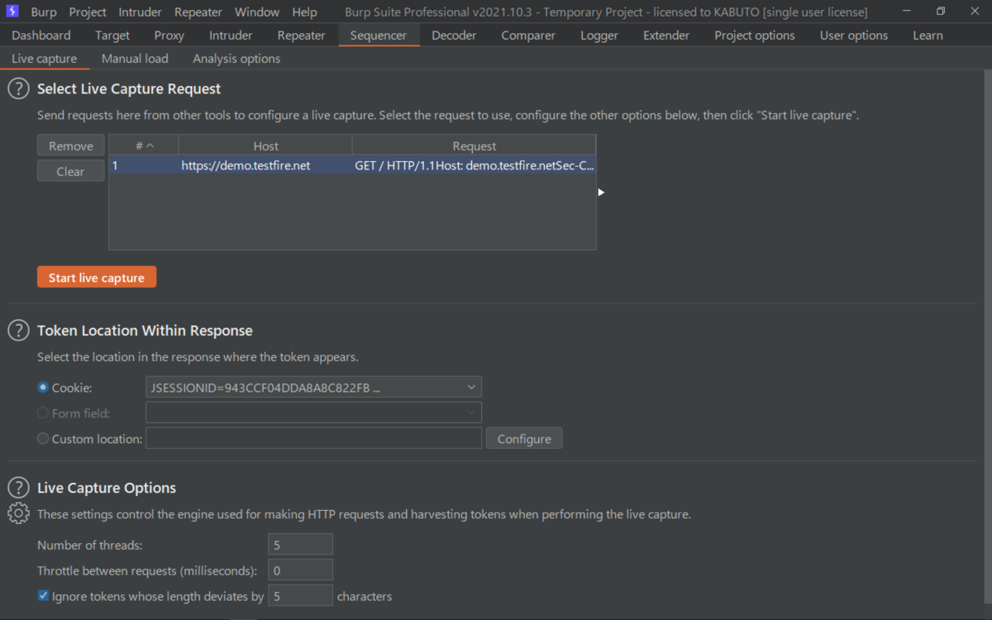Switch to the Intruder tab
992x620 pixels.
231,35
